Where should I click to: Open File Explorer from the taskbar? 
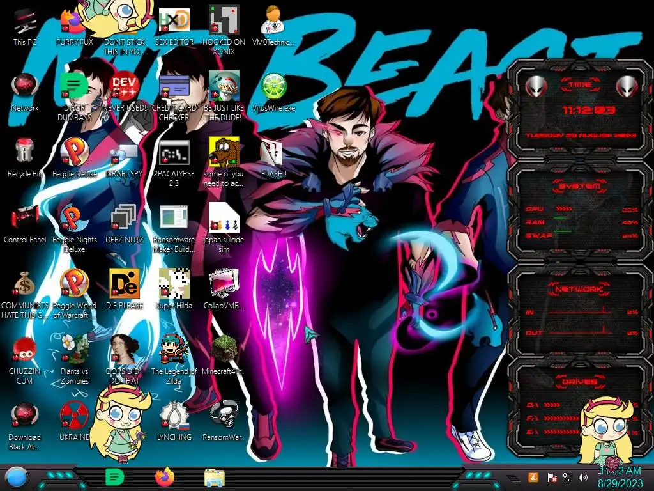tap(215, 478)
